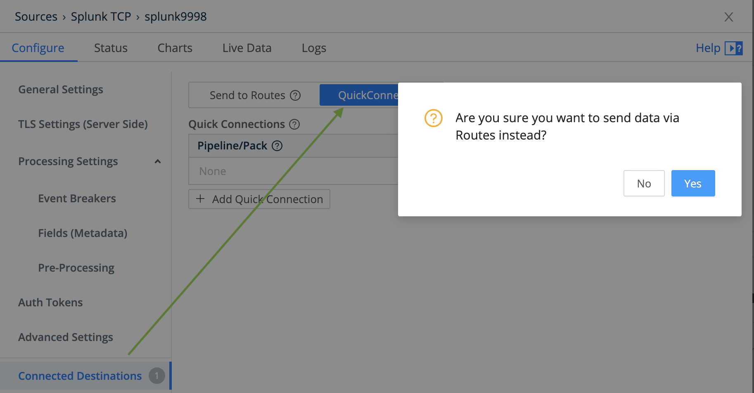The image size is (754, 393).
Task: Open the Pipeline/Pack help tooltip
Action: point(277,145)
